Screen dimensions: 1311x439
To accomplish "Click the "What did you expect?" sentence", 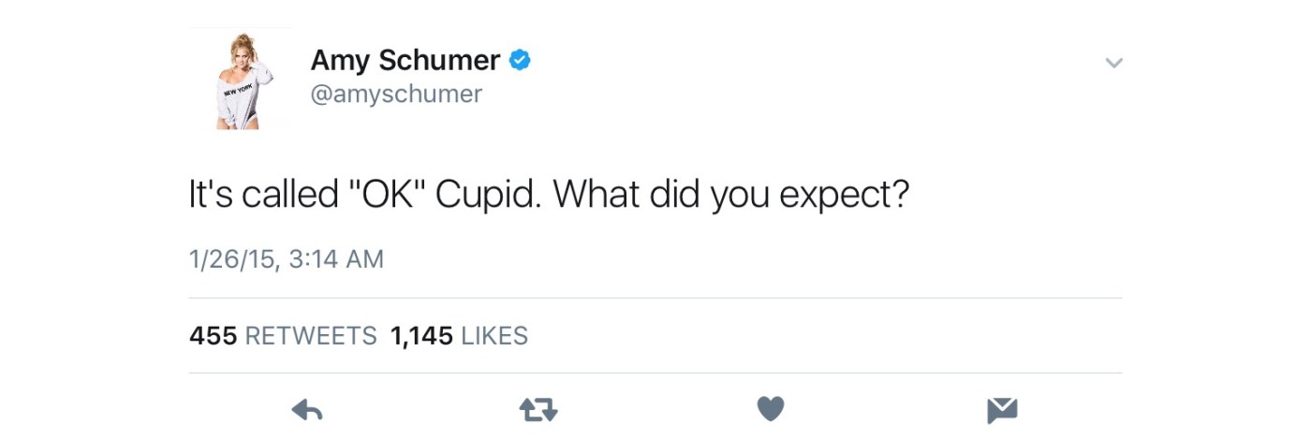I will [x=731, y=194].
